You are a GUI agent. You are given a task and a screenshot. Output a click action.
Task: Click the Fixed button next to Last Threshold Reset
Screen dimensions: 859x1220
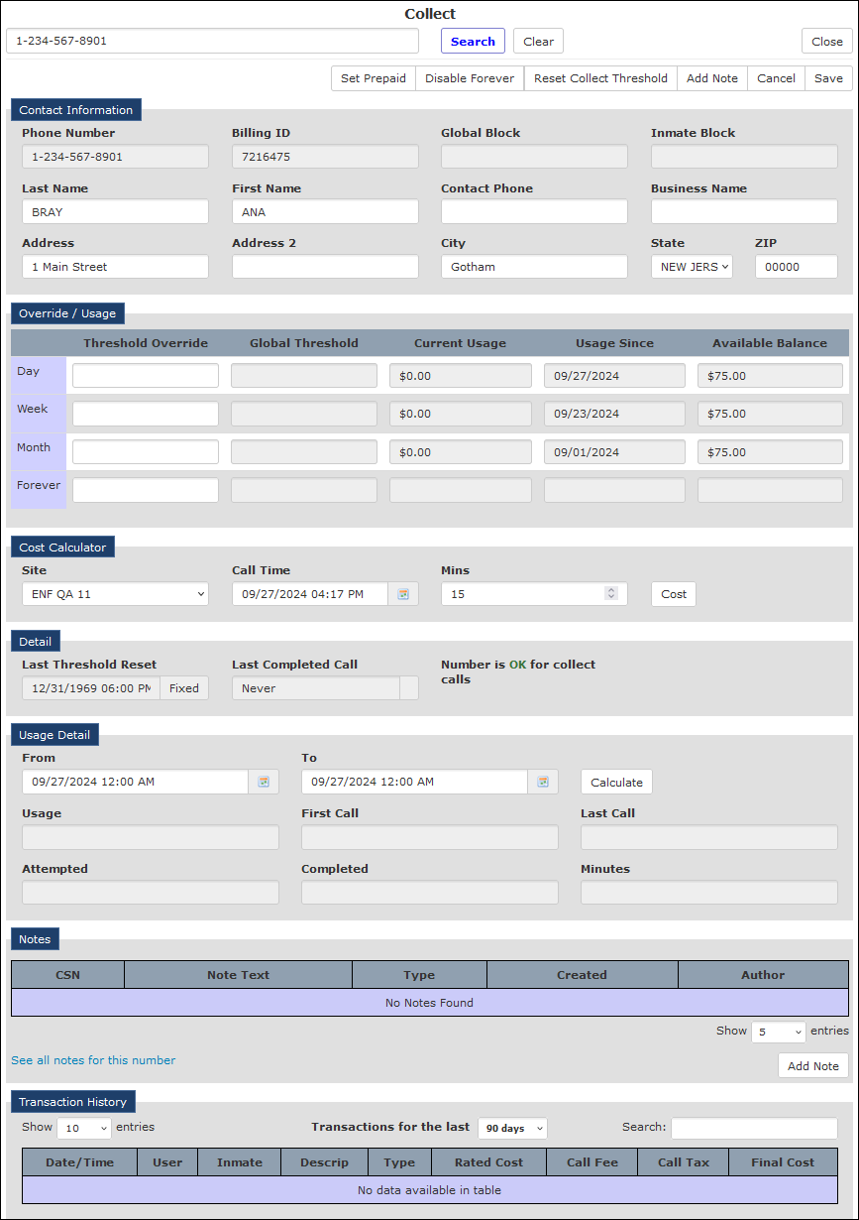click(184, 688)
